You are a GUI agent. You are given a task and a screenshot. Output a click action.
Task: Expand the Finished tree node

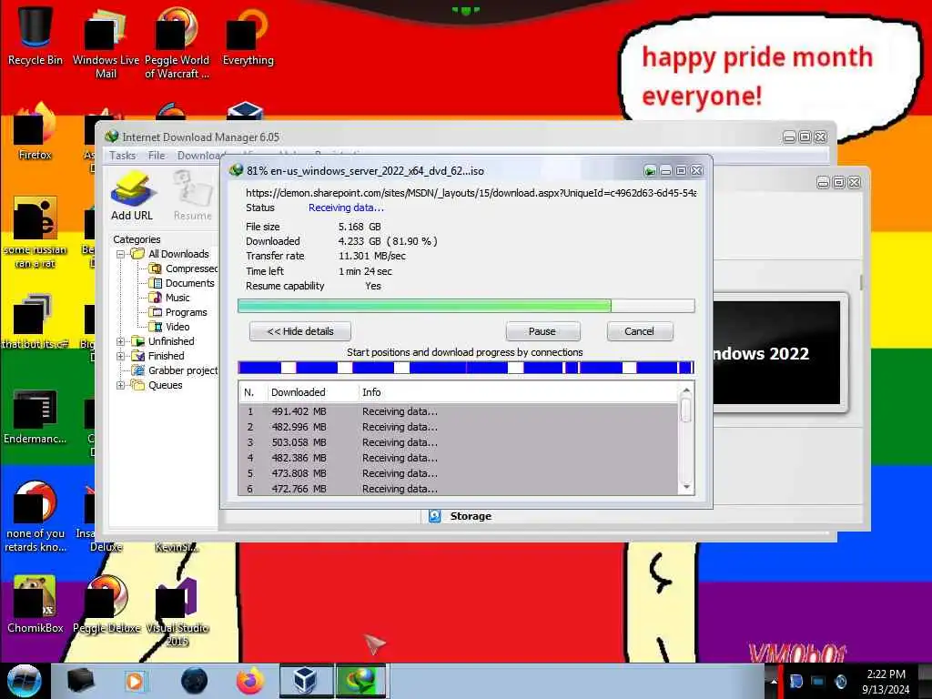click(x=121, y=356)
